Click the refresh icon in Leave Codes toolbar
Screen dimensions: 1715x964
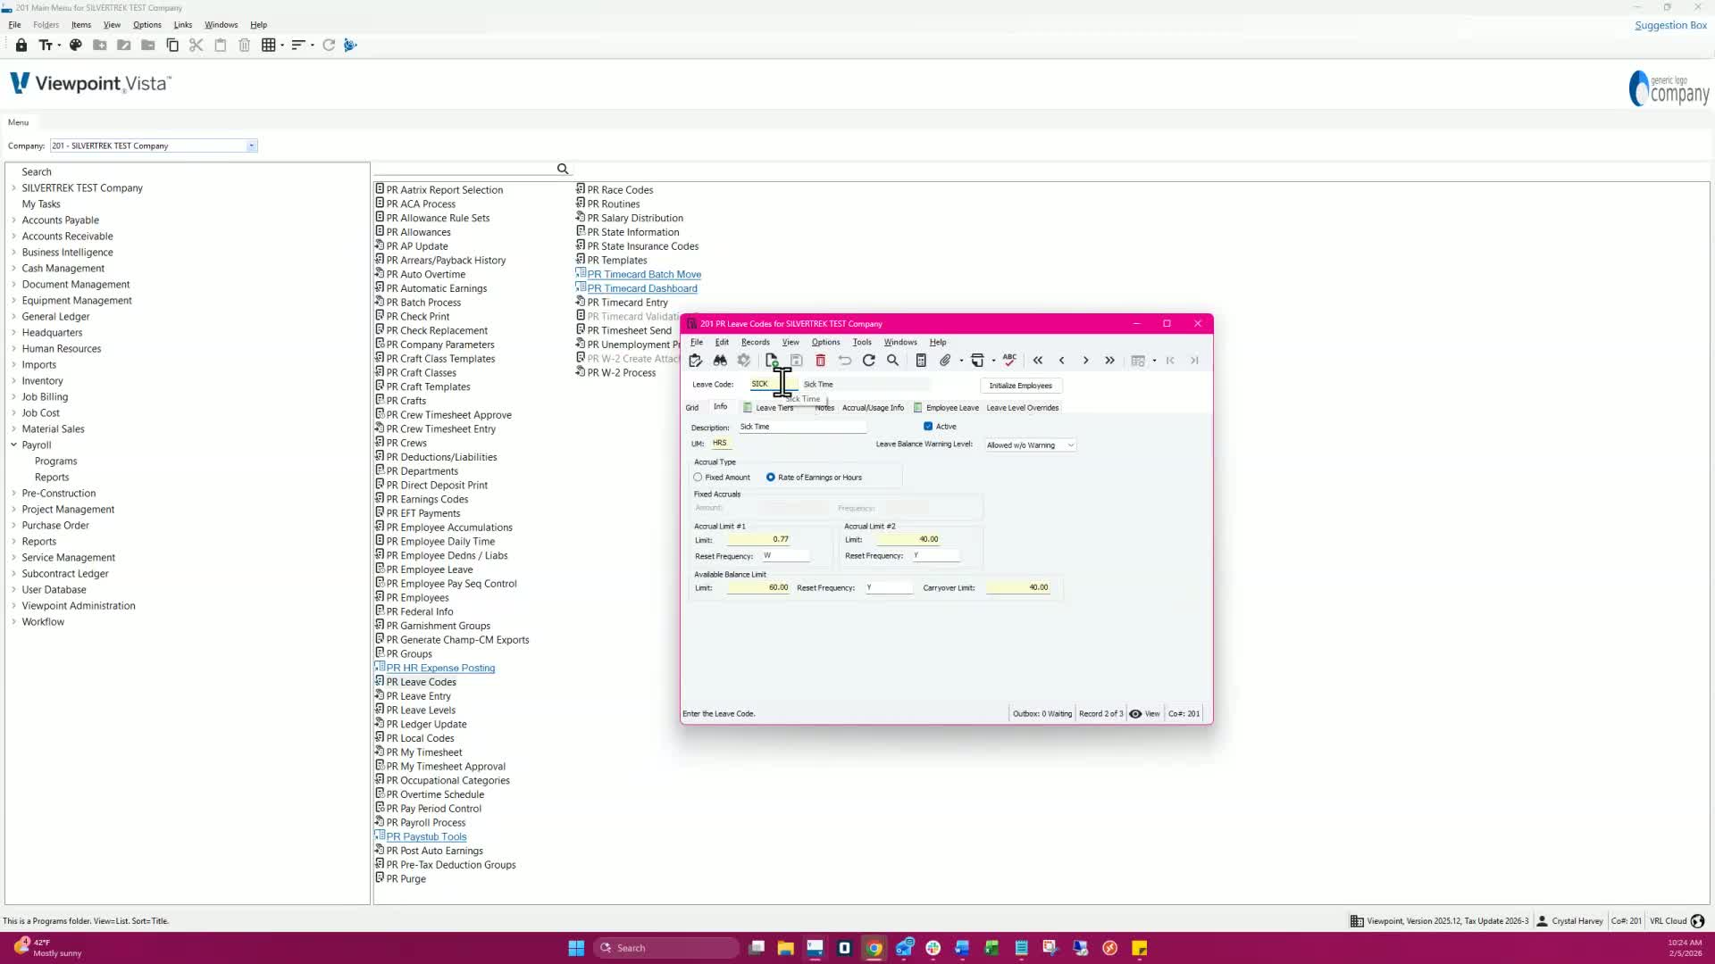(868, 361)
